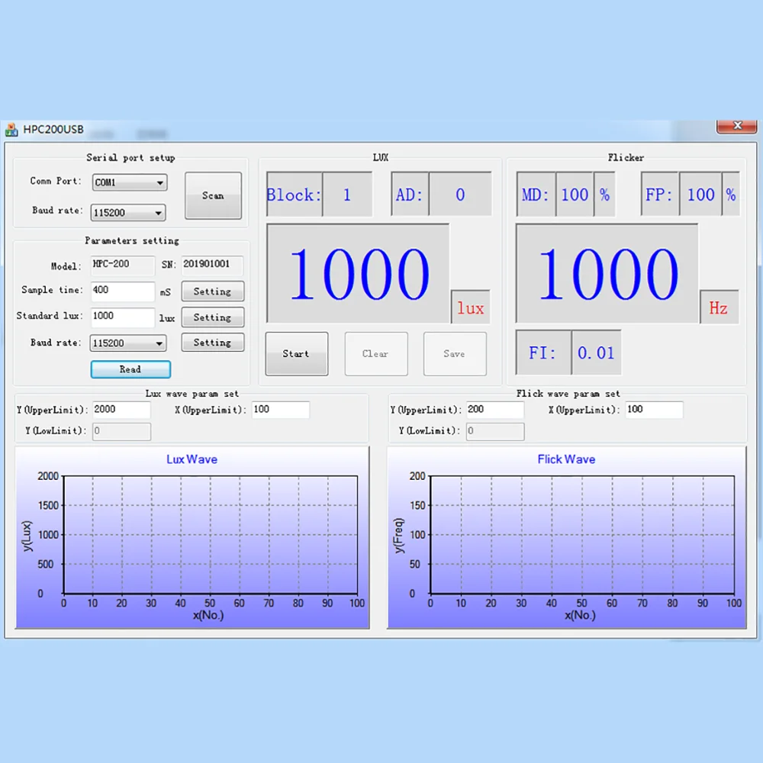The image size is (763, 763).
Task: Click the Scan button
Action: coord(213,195)
